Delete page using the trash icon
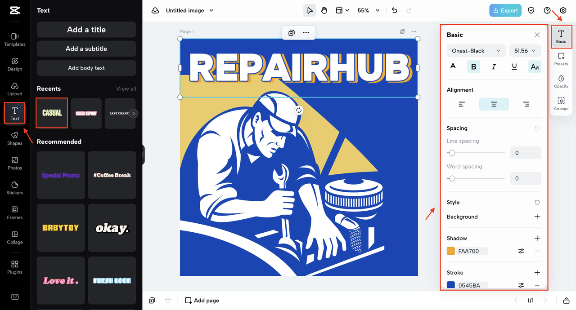 (168, 301)
